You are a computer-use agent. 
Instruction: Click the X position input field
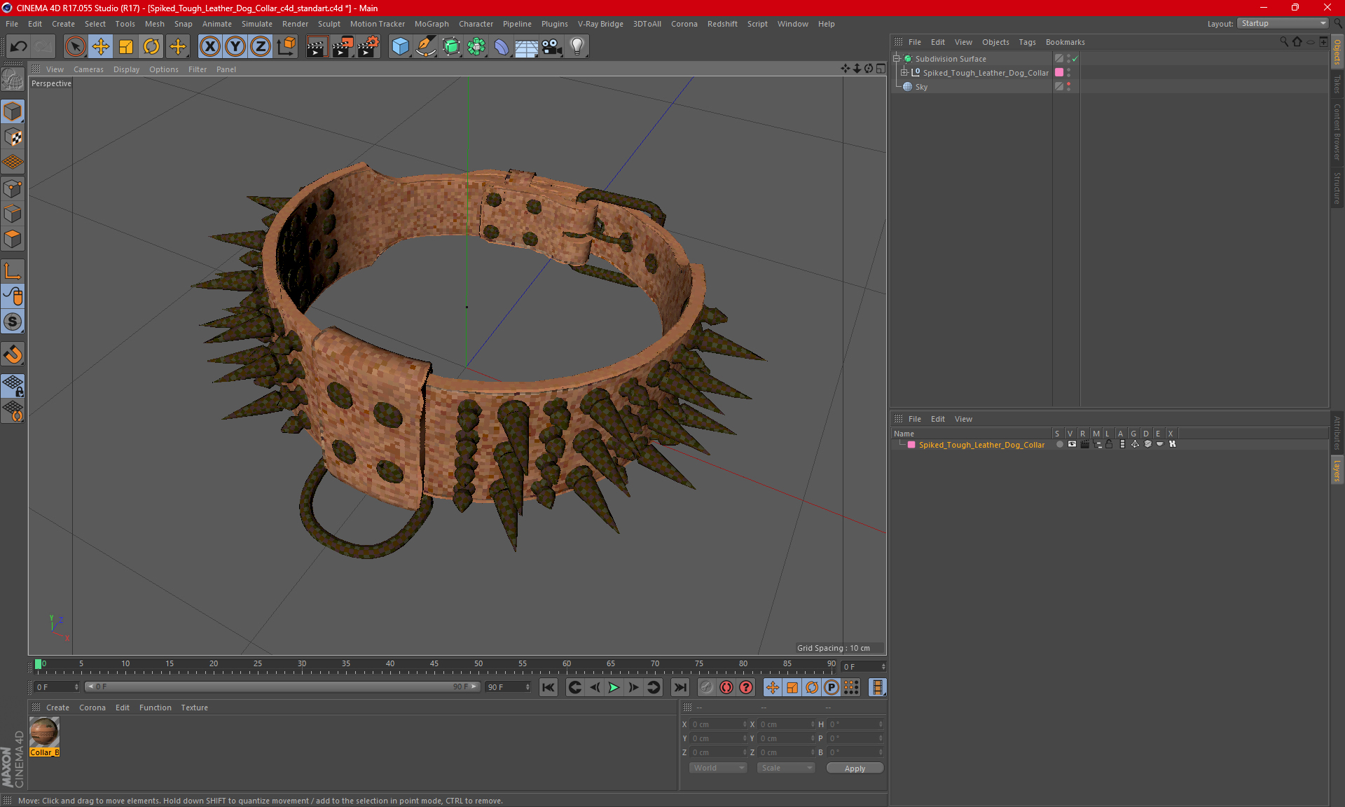(719, 724)
